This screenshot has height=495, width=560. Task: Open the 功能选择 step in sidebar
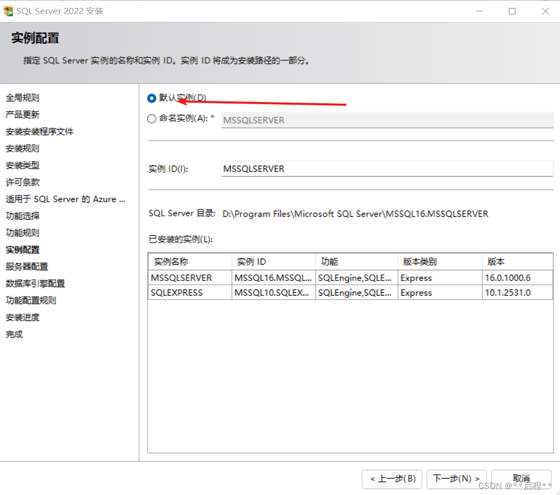click(23, 216)
